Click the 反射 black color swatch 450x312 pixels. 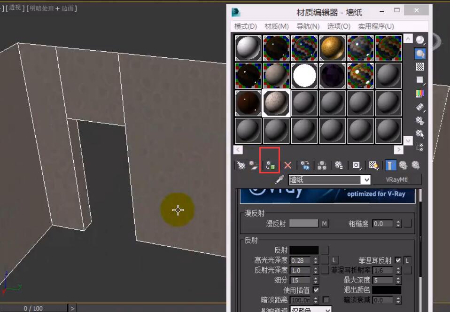(304, 250)
